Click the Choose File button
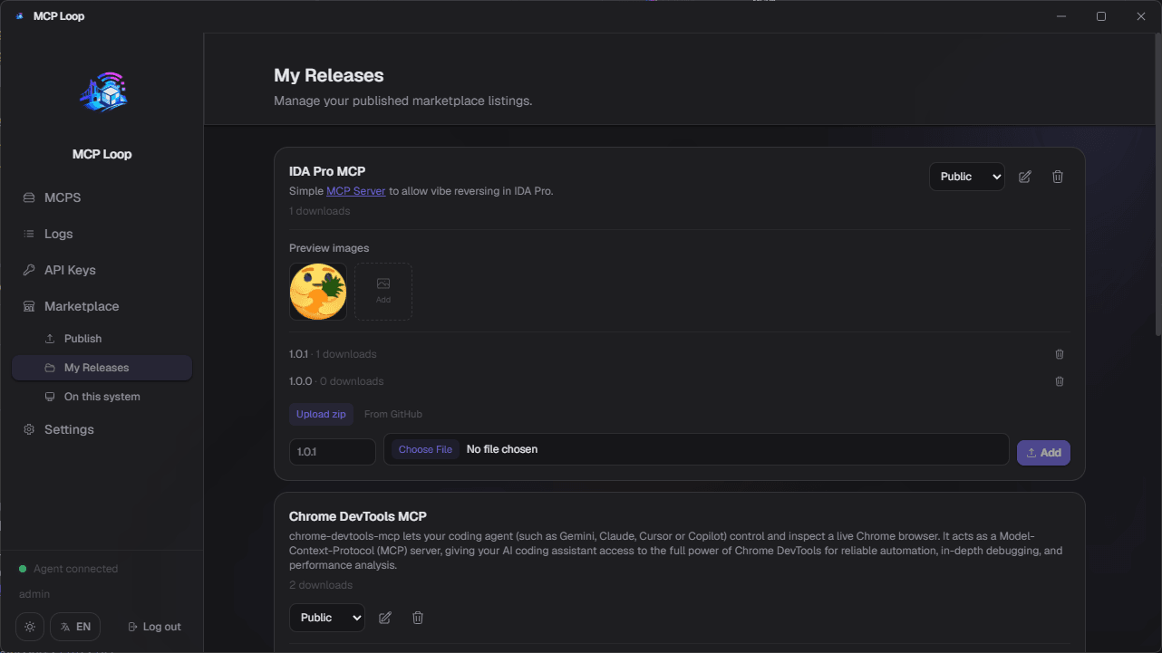This screenshot has height=653, width=1162. (425, 449)
